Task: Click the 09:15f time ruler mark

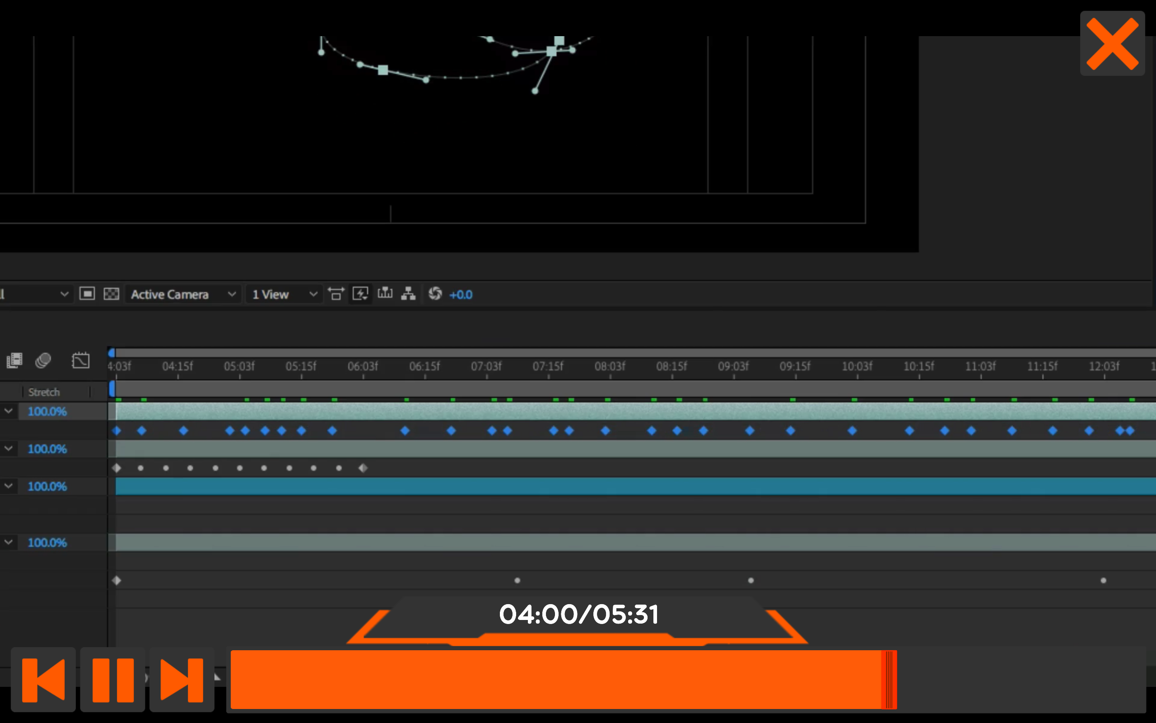Action: click(795, 366)
